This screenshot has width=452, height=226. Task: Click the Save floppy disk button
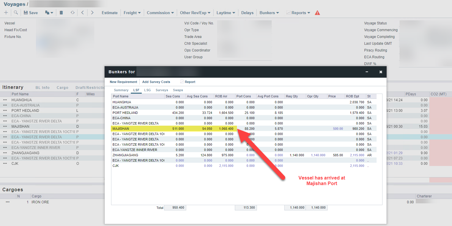[x=31, y=13]
